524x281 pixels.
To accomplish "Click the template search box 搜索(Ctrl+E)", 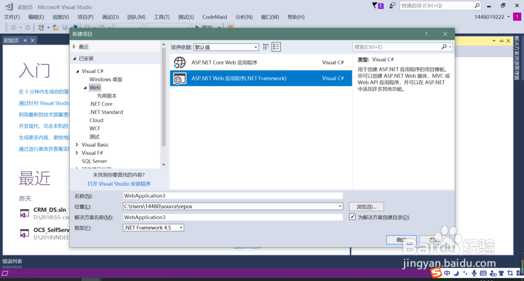I will [x=397, y=47].
